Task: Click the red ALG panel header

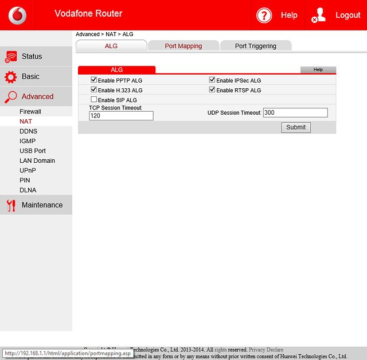Action: click(x=116, y=70)
